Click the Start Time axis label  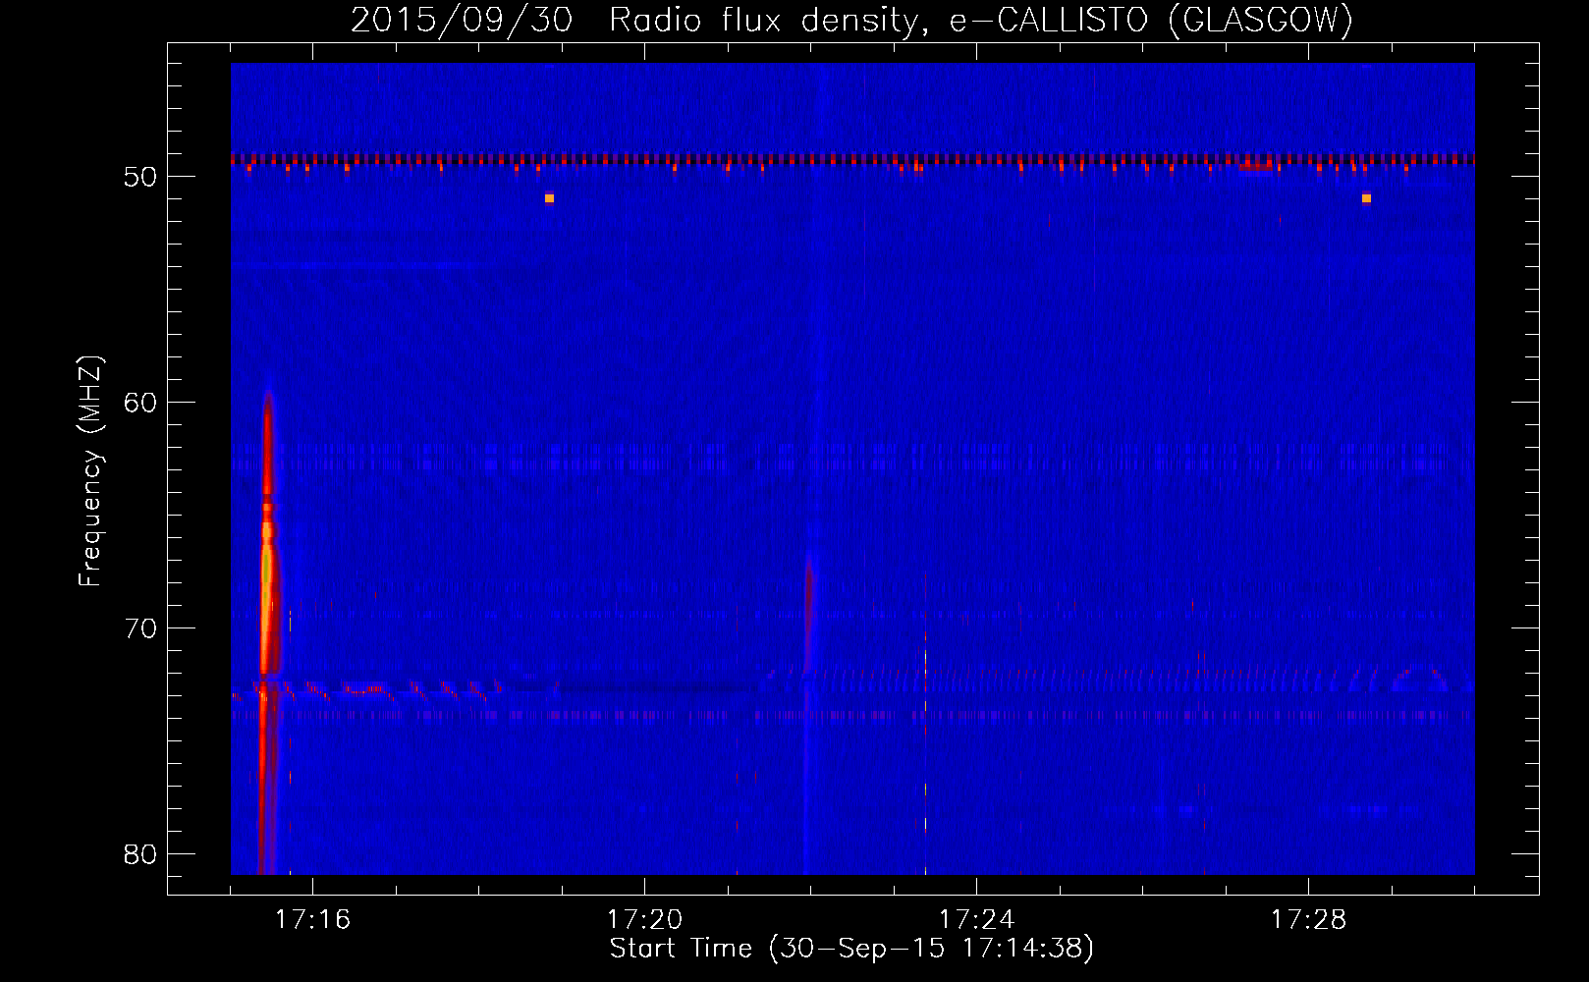tap(851, 948)
